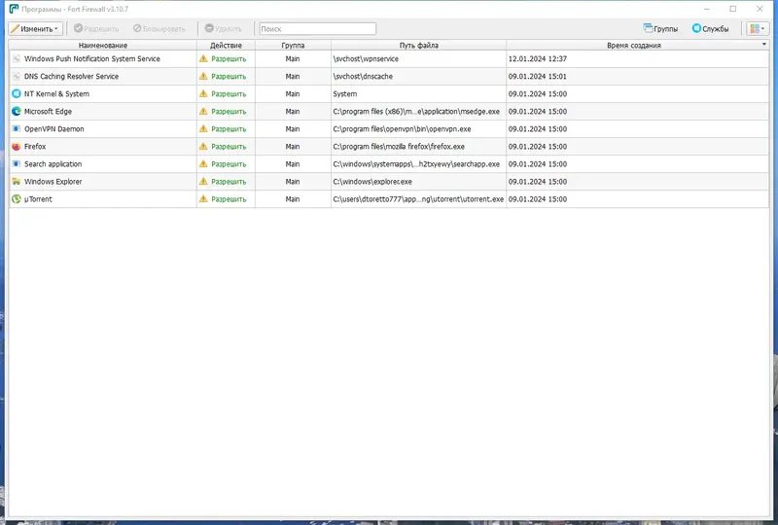Select the Search application name
The image size is (778, 525).
tap(53, 163)
